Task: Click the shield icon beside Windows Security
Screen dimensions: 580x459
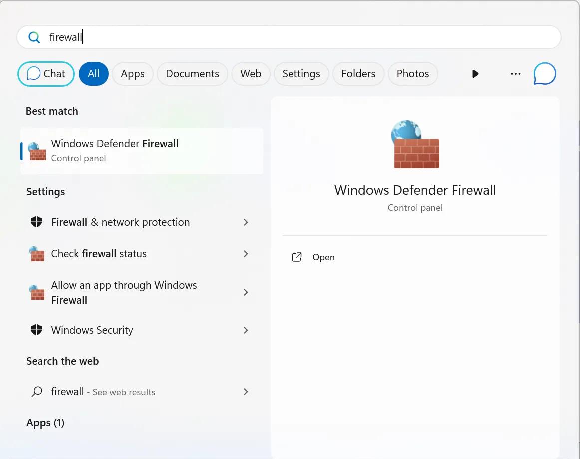Action: (36, 330)
